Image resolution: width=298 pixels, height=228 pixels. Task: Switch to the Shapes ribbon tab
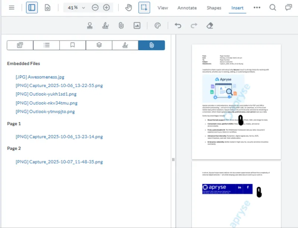point(214,8)
